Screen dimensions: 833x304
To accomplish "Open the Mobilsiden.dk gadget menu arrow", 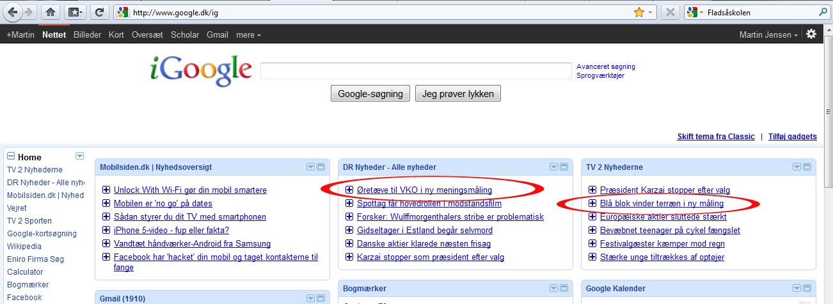I will [310, 167].
